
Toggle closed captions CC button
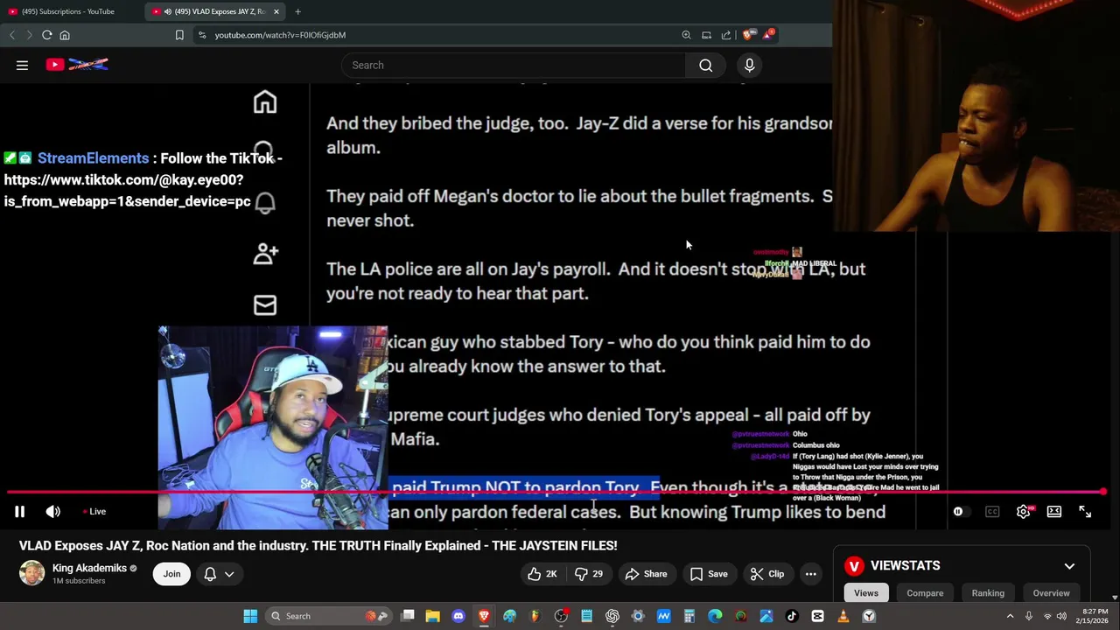pyautogui.click(x=992, y=512)
